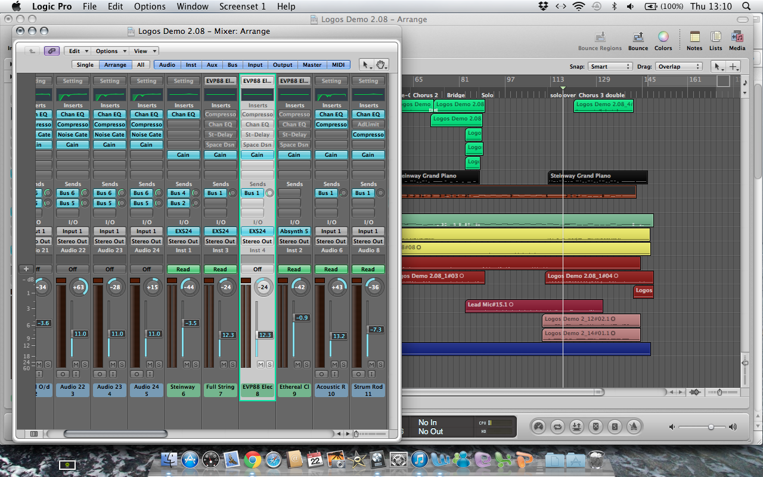This screenshot has width=763, height=477.
Task: Switch the mixer to Single view
Action: coord(85,65)
